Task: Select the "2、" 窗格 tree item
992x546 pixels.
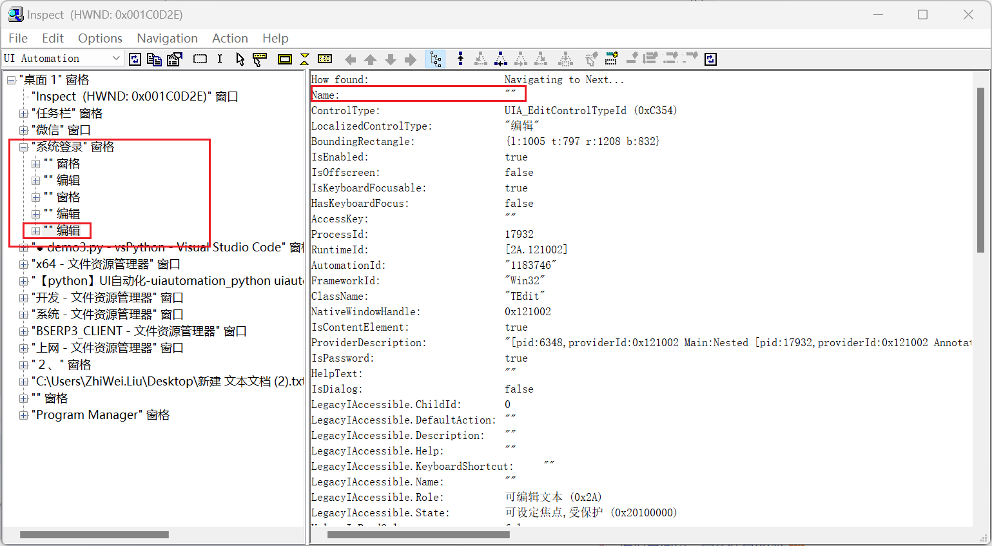Action: tap(61, 365)
